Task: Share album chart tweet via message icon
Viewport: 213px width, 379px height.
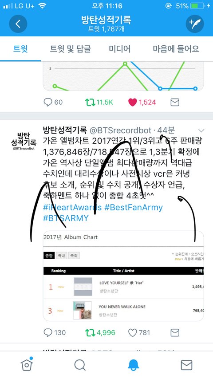Action: (175, 332)
